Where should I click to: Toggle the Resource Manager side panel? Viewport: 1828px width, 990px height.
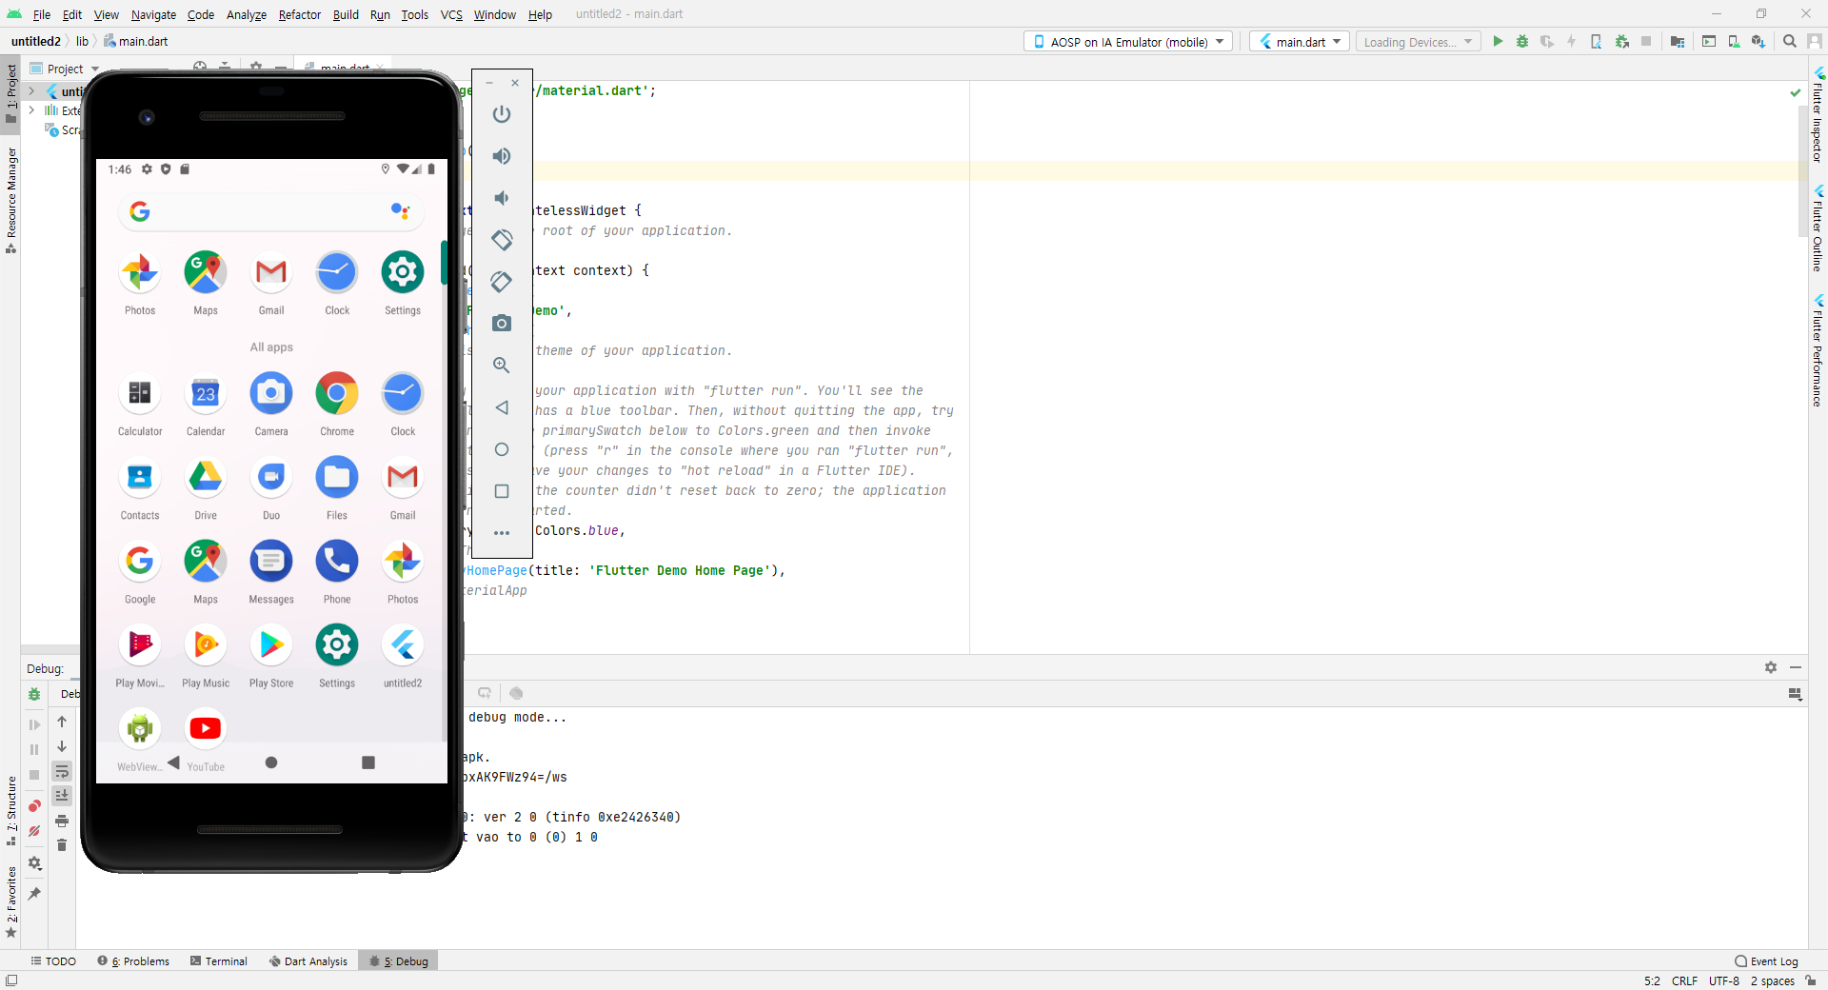click(11, 200)
